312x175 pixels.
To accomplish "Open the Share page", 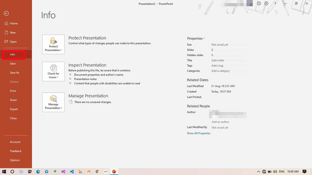I will pos(13,100).
